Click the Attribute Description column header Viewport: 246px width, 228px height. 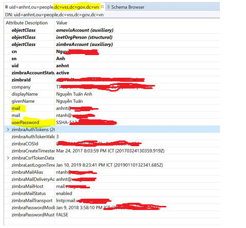coord(27,23)
